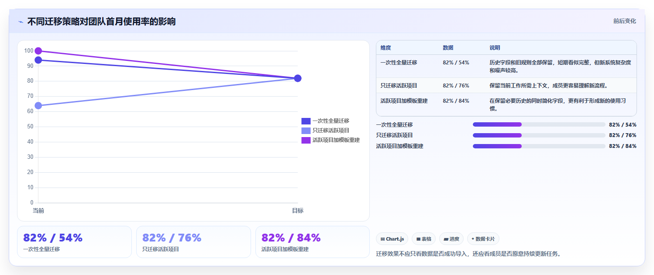The width and height of the screenshot is (654, 275).
Task: Click the 82% / 84% value in the table
Action: pos(456,101)
